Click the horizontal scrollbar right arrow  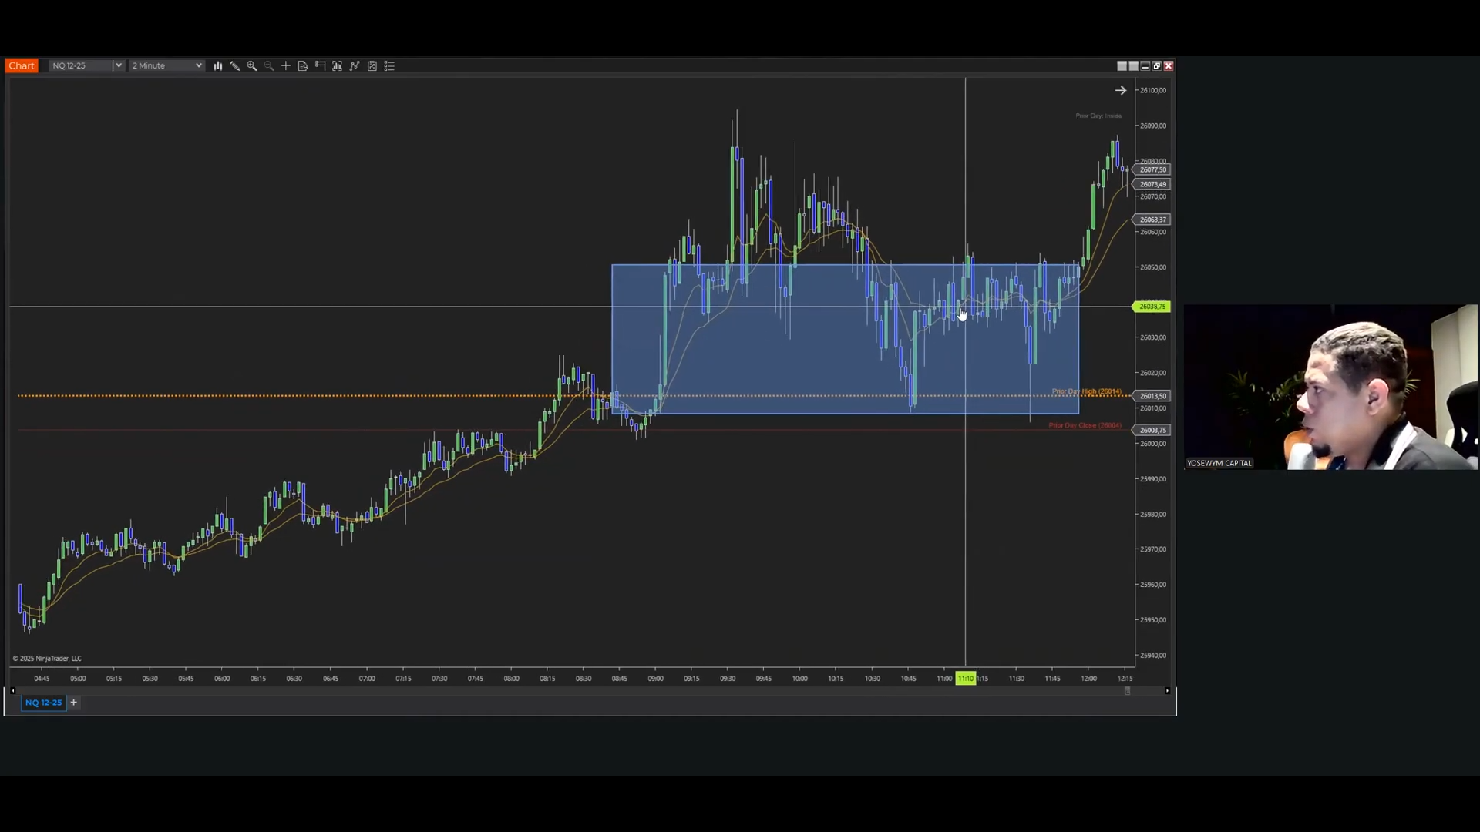[x=1167, y=691]
